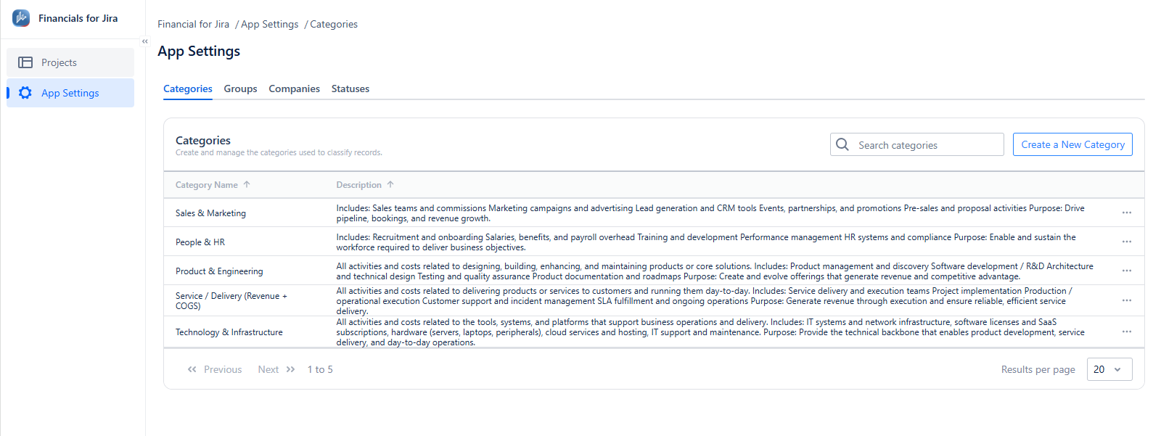Open more options for People & HR row
Viewport: 1161px width, 436px height.
click(x=1126, y=242)
